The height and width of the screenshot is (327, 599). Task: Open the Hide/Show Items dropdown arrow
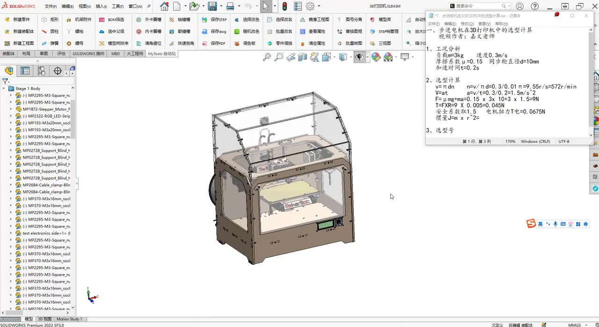pyautogui.click(x=367, y=57)
